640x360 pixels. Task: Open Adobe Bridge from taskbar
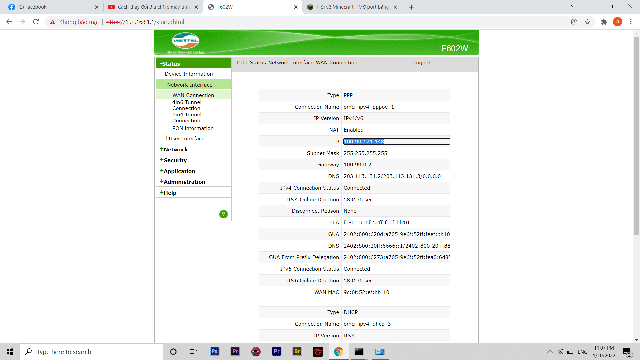[297, 351]
